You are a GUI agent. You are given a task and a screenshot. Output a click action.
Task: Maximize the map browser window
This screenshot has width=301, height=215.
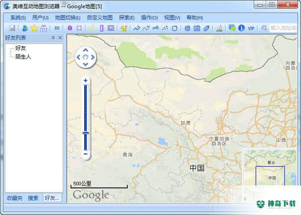pyautogui.click(x=271, y=5)
